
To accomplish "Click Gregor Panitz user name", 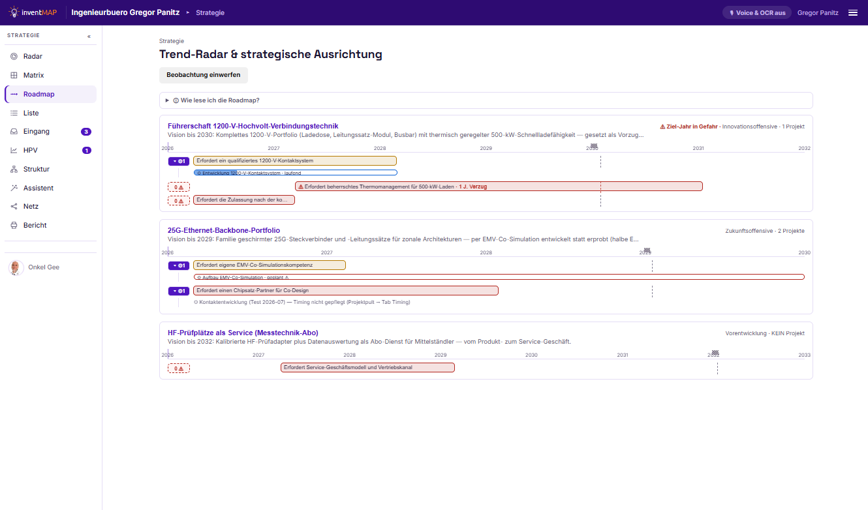I will click(x=818, y=12).
